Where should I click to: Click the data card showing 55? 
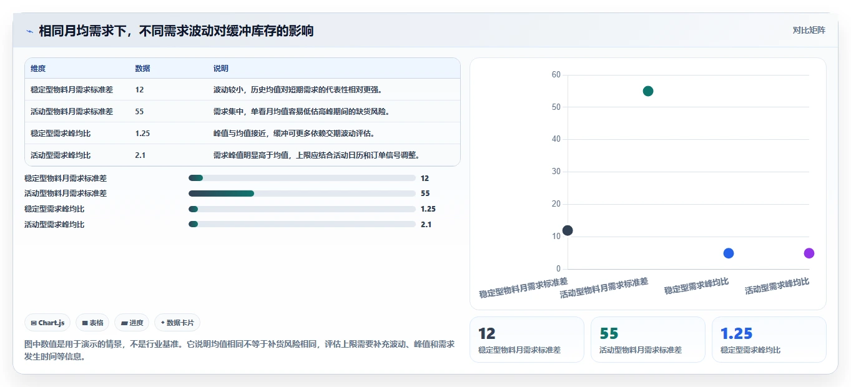[x=648, y=340]
